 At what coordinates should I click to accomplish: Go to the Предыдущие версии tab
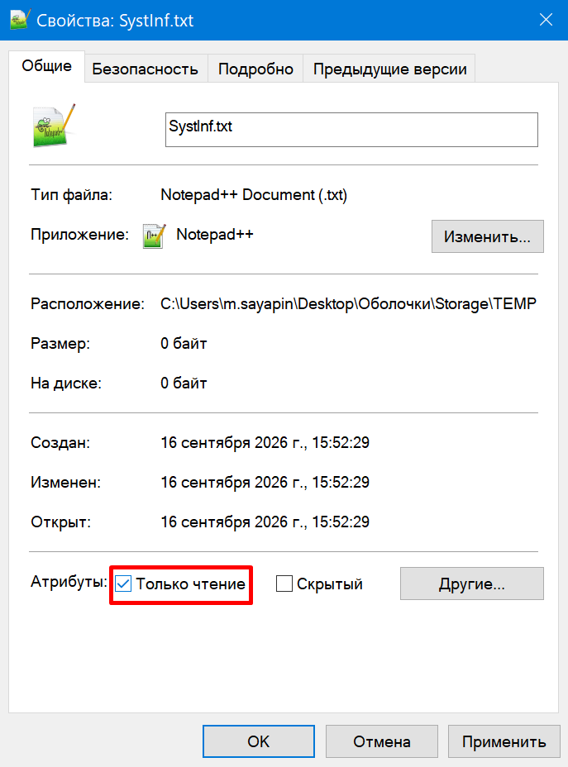389,69
